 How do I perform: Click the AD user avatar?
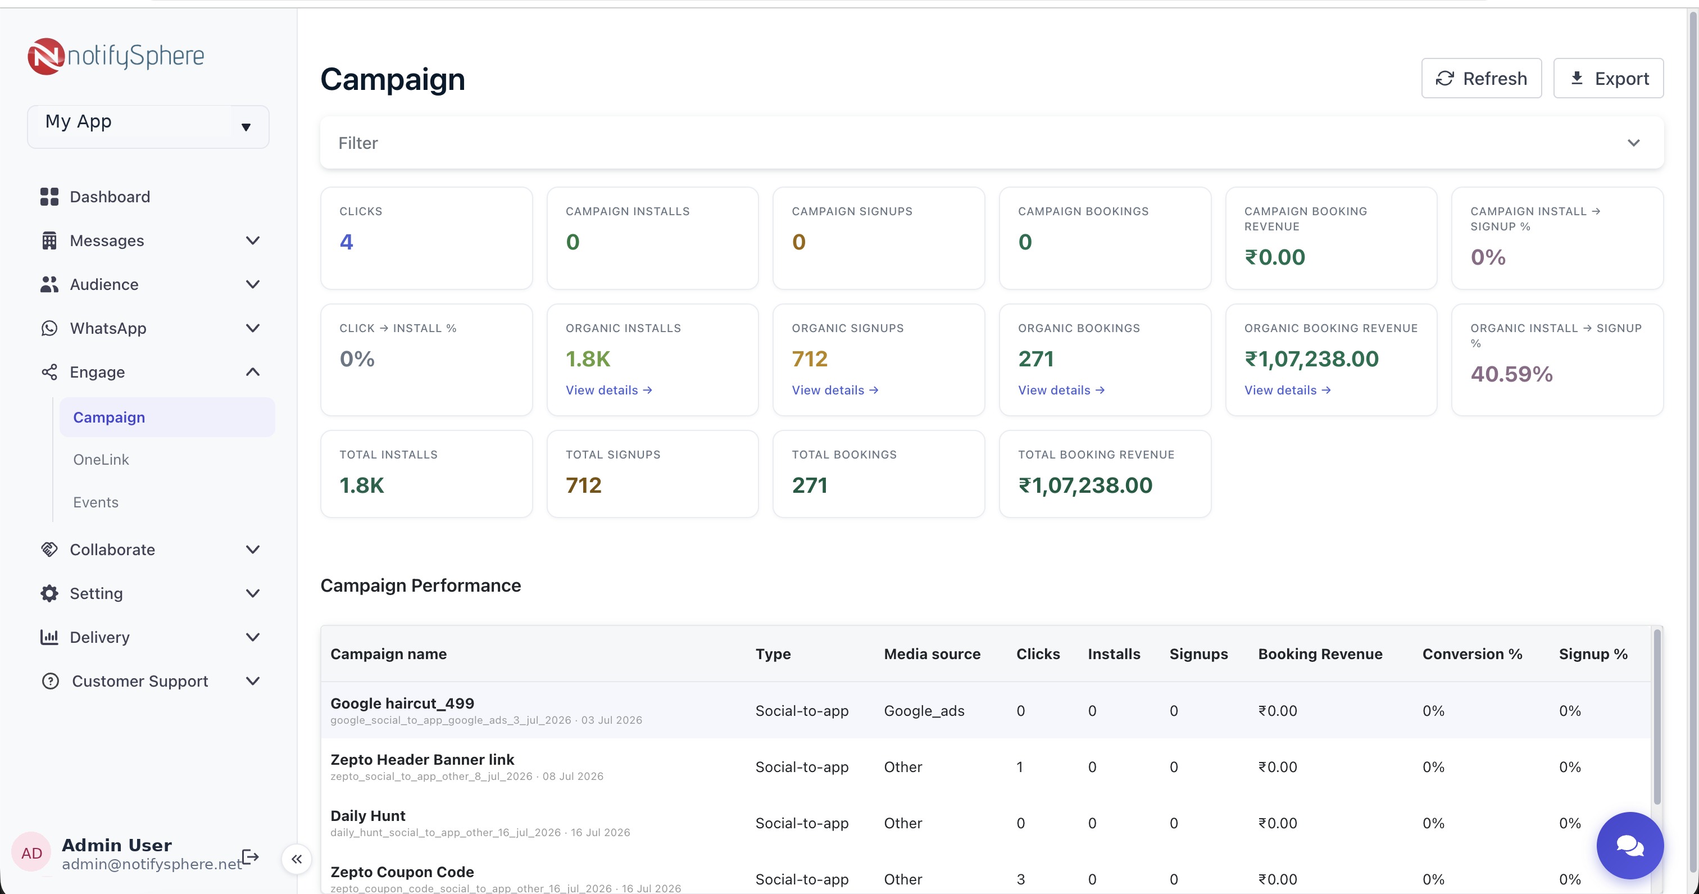point(31,853)
